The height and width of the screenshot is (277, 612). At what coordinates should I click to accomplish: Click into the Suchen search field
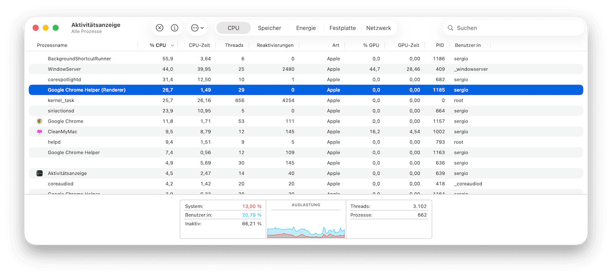513,28
